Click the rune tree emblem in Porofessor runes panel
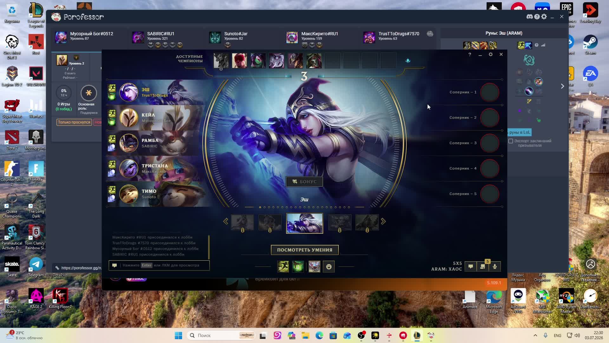This screenshot has height=343, width=609. [x=529, y=60]
